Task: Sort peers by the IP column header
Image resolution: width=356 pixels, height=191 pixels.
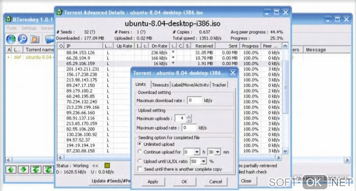Action: pos(83,46)
